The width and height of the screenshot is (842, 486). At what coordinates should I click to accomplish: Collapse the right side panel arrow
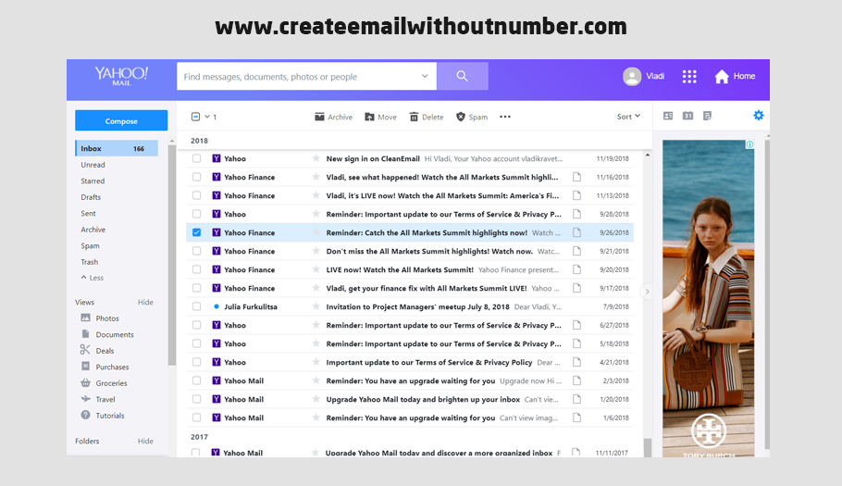coord(647,292)
